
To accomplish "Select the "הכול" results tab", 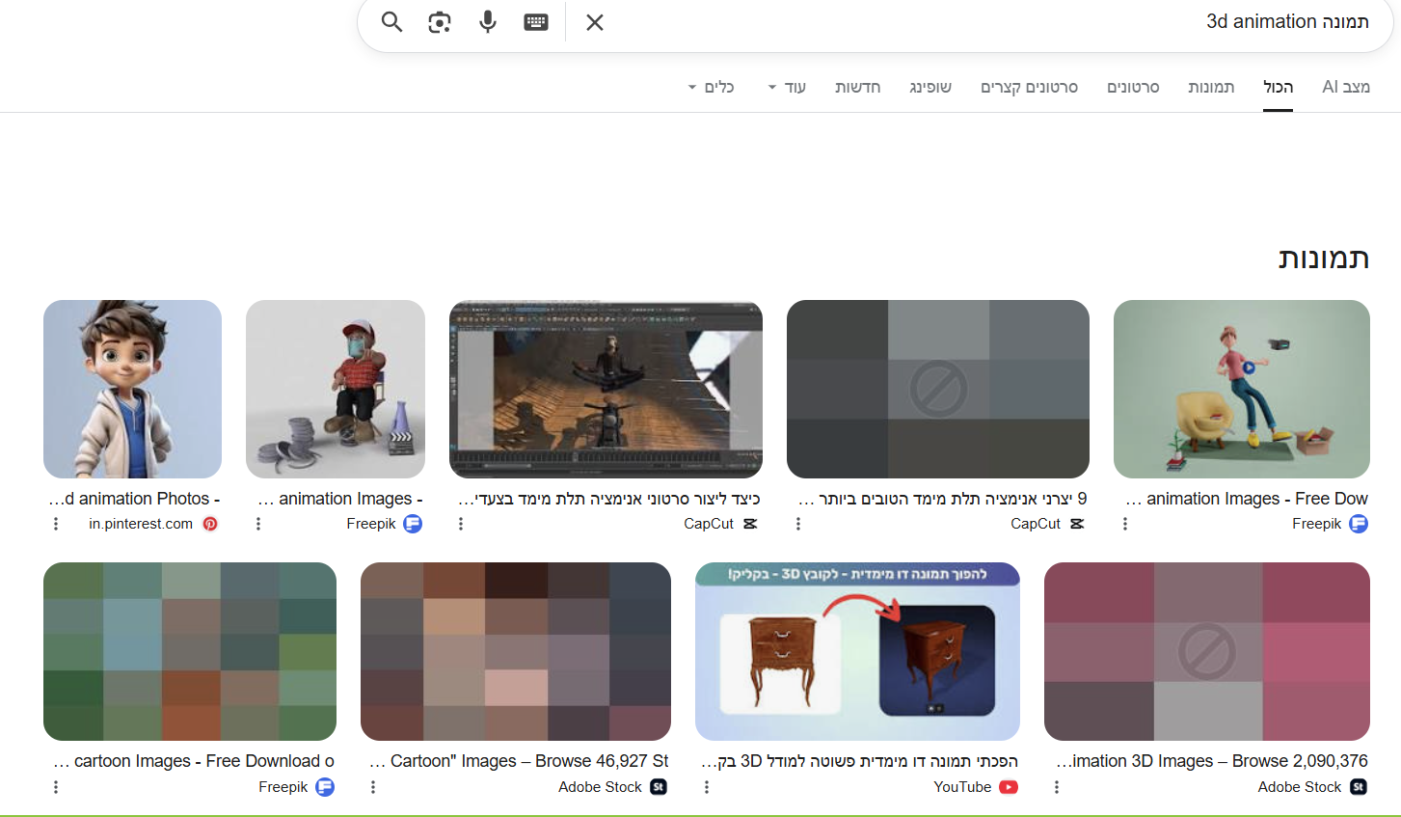I will (x=1279, y=87).
